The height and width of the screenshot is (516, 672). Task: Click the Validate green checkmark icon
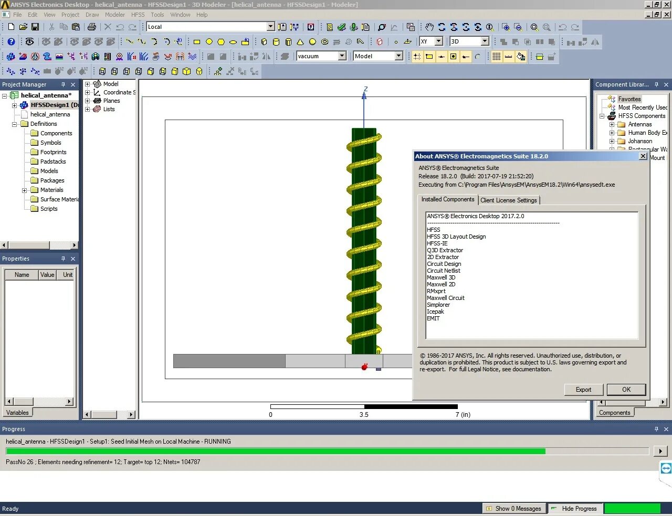342,27
